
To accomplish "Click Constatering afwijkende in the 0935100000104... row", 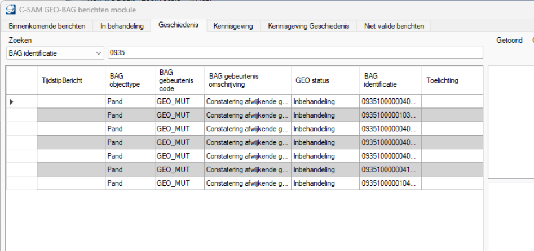I will (248, 183).
